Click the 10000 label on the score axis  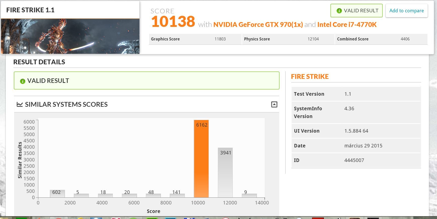[x=198, y=203]
